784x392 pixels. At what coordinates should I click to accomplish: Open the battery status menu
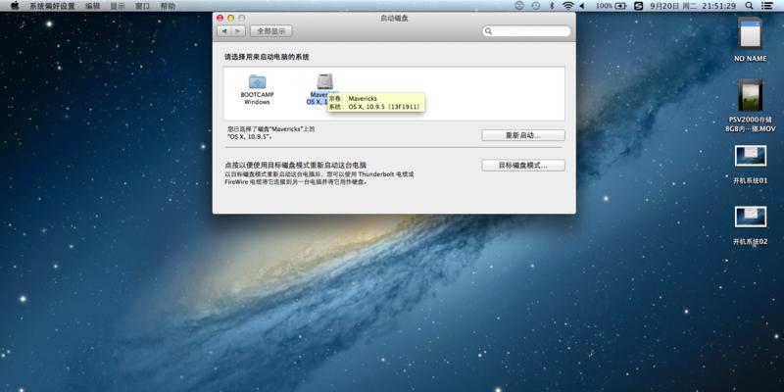coord(611,6)
